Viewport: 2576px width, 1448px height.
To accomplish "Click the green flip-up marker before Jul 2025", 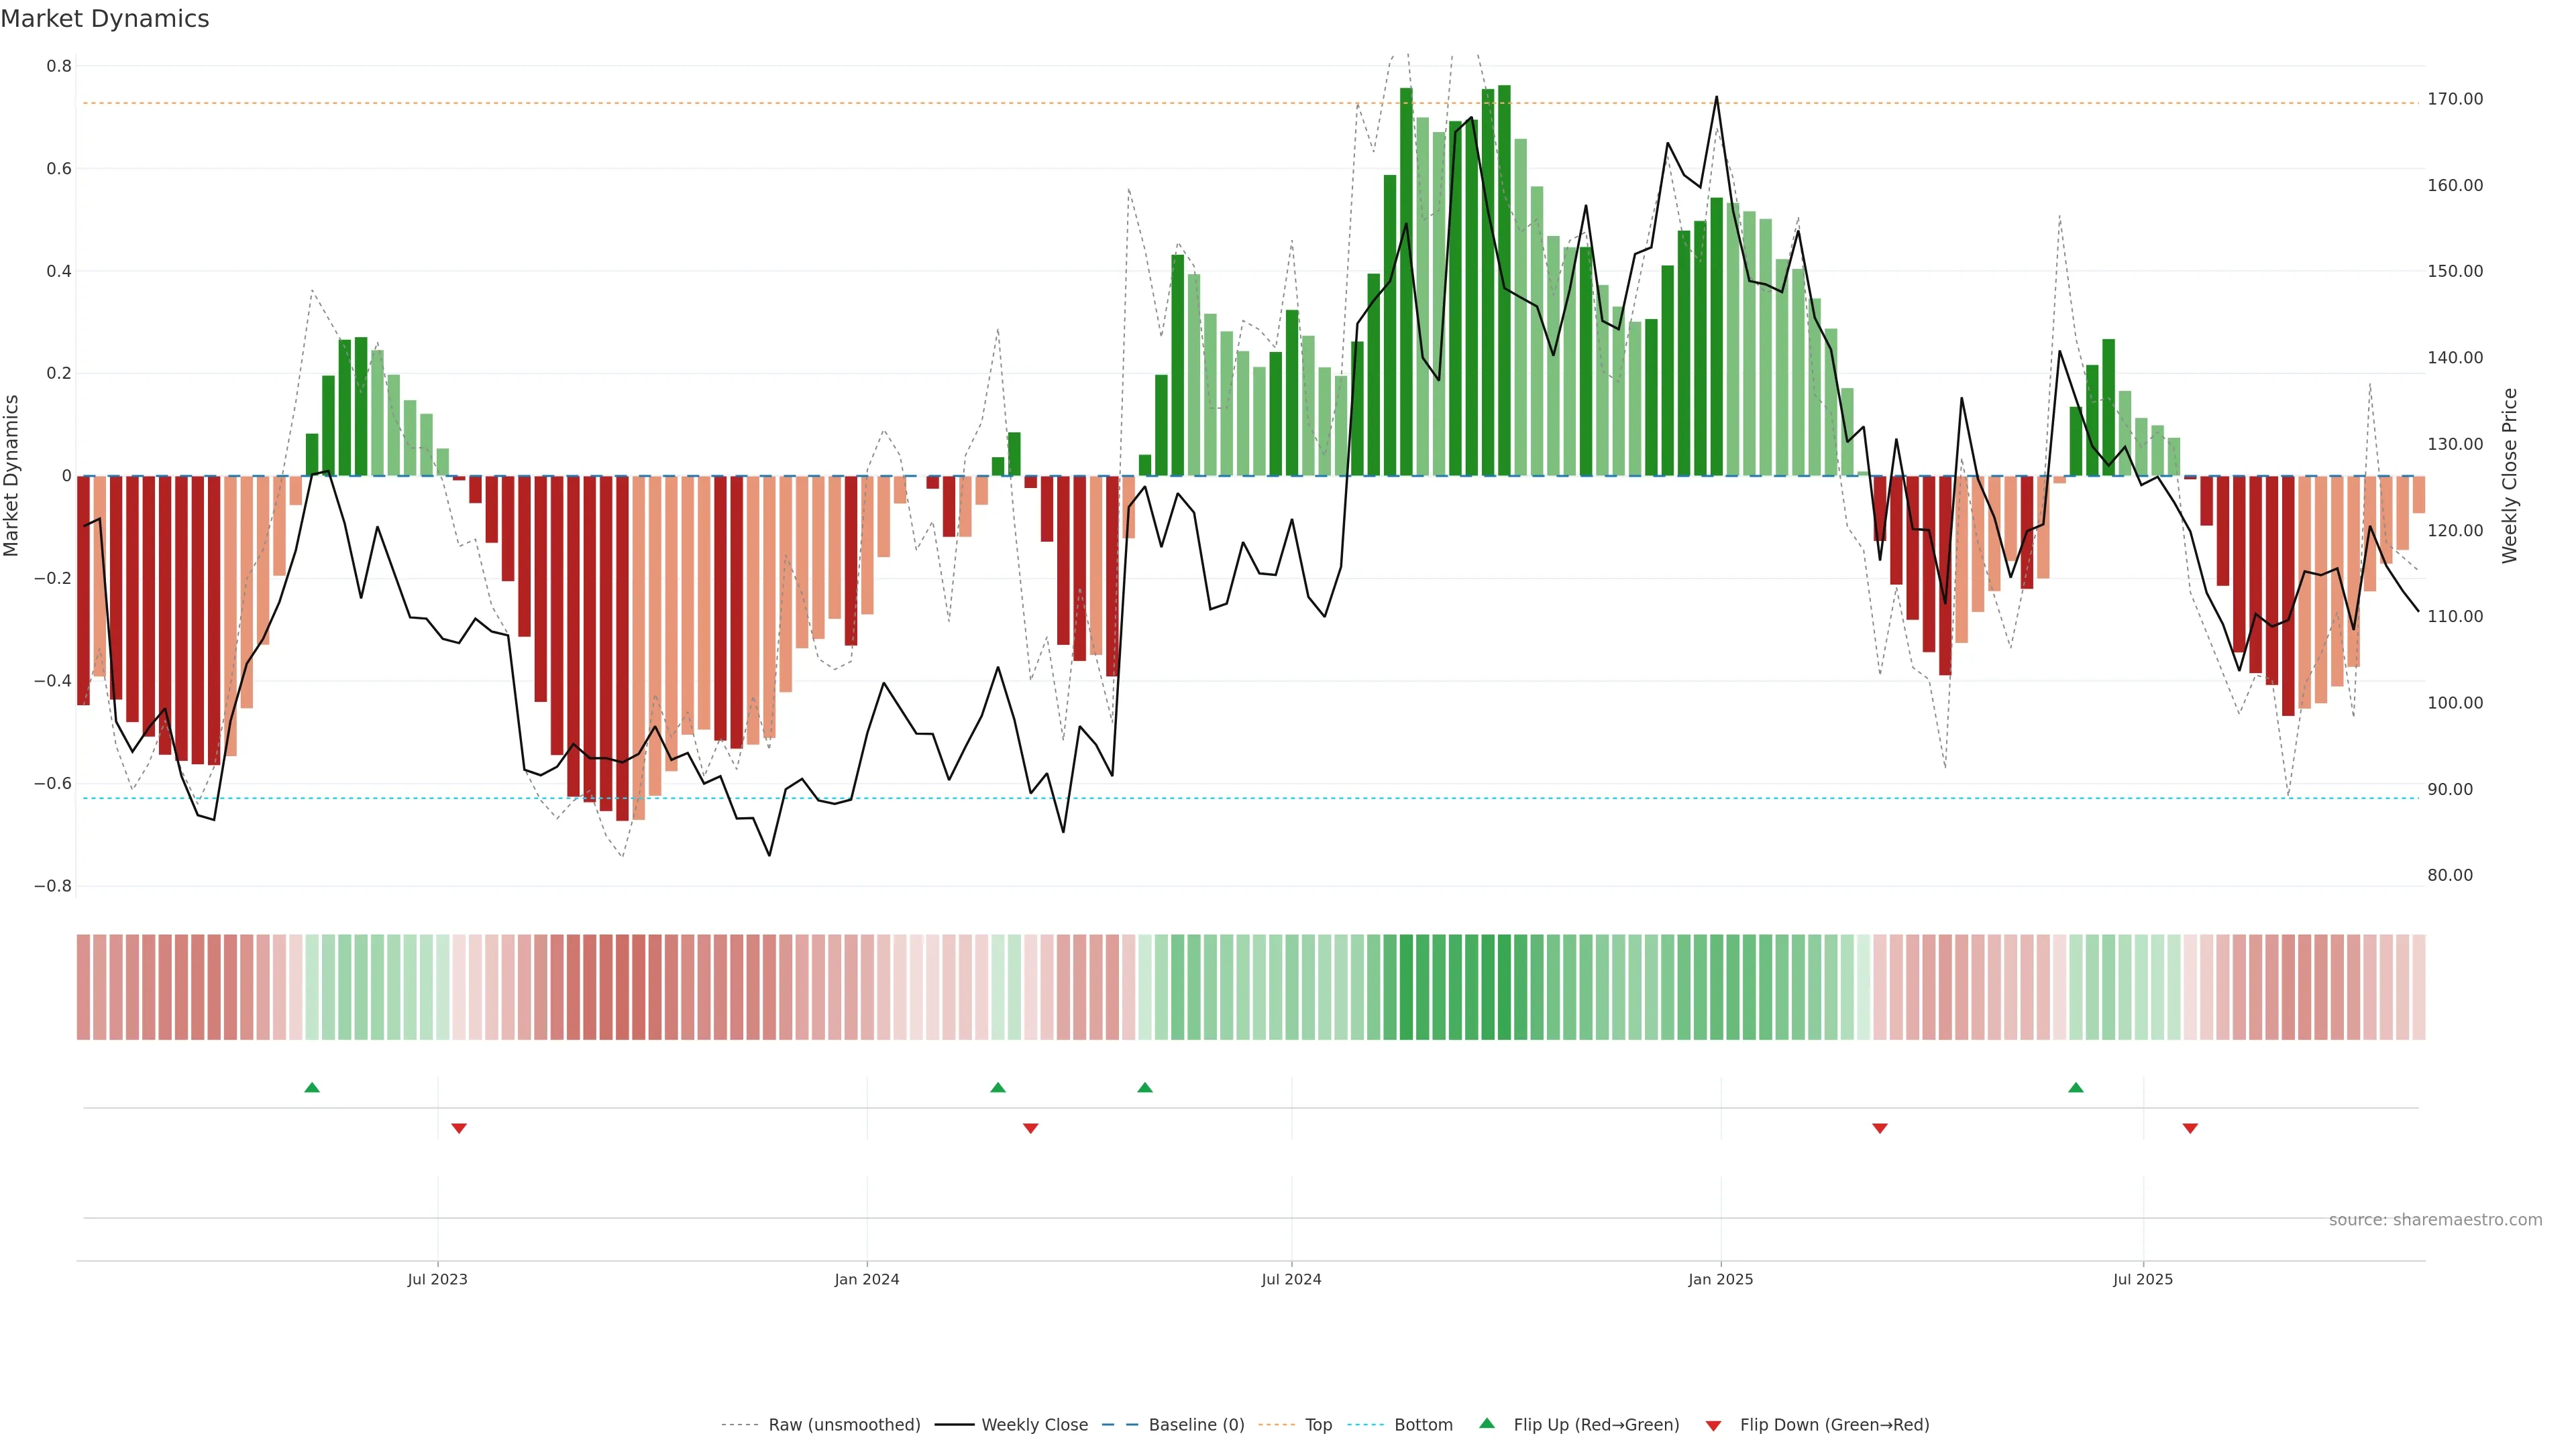I will coord(2076,1087).
